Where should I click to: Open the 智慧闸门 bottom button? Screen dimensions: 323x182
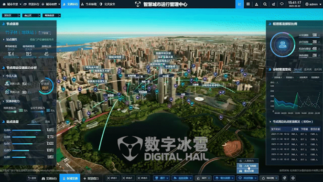91,178
